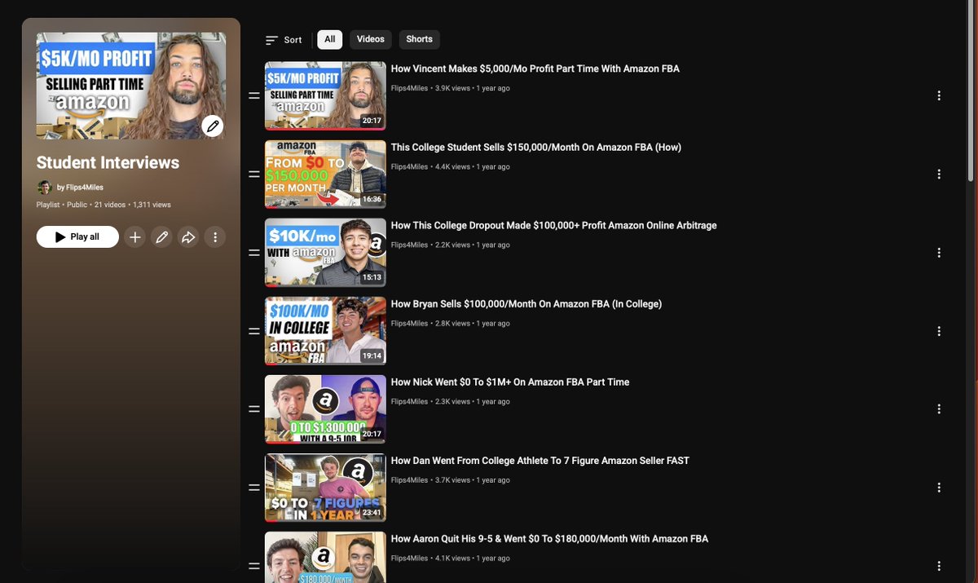Click the add videos plus icon
Viewport: 978px width, 583px height.
[x=135, y=237]
